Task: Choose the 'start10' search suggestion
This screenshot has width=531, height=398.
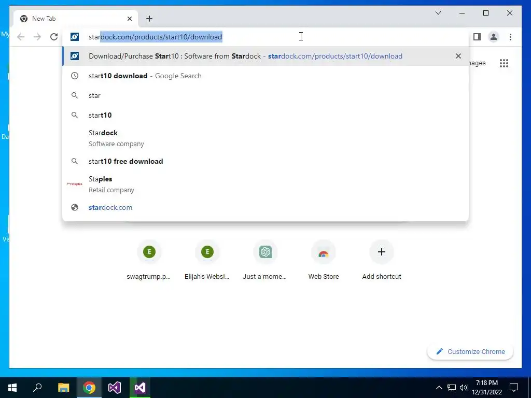Action: pyautogui.click(x=265, y=115)
